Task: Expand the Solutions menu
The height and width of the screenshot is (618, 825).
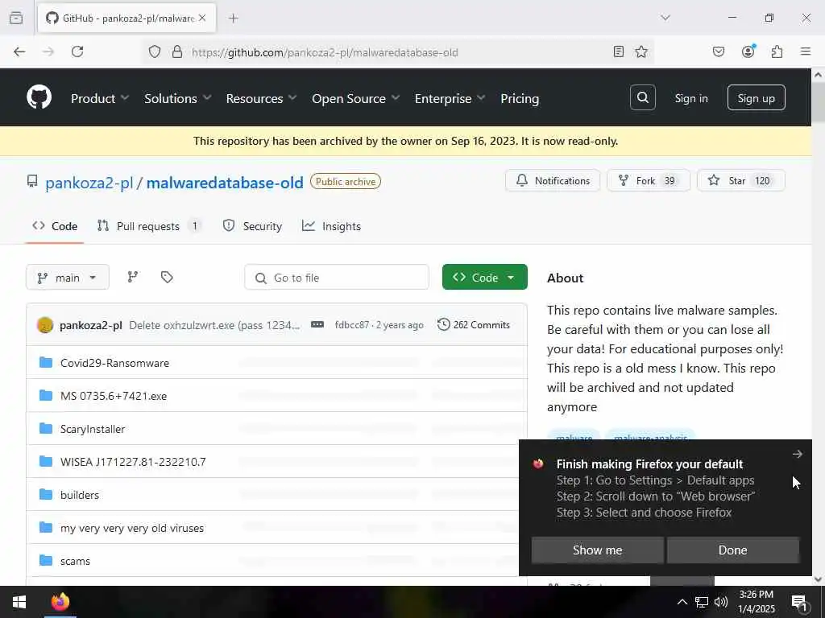Action: (178, 98)
